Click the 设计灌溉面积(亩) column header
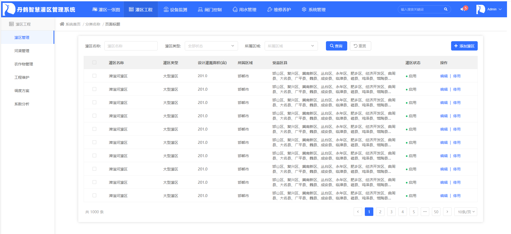 pyautogui.click(x=212, y=63)
